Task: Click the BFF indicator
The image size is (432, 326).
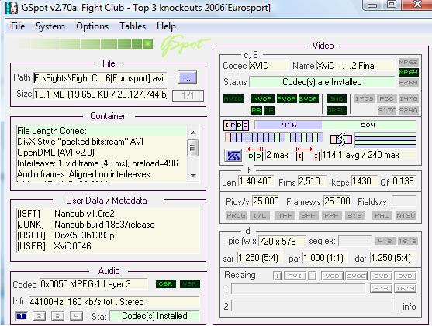Action: pyautogui.click(x=309, y=216)
